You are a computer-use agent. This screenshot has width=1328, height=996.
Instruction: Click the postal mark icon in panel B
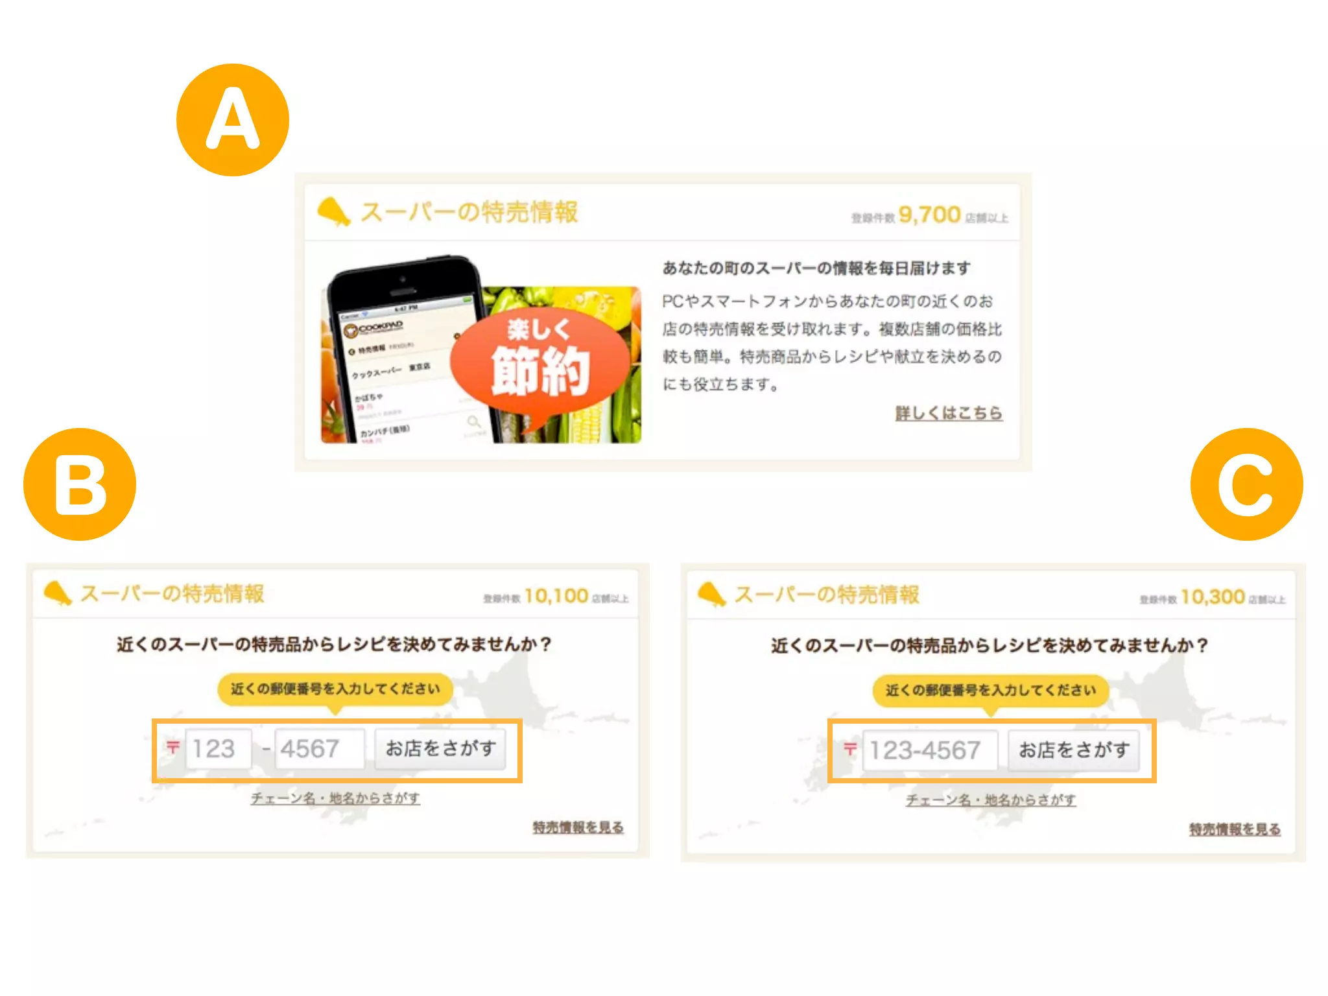172,747
